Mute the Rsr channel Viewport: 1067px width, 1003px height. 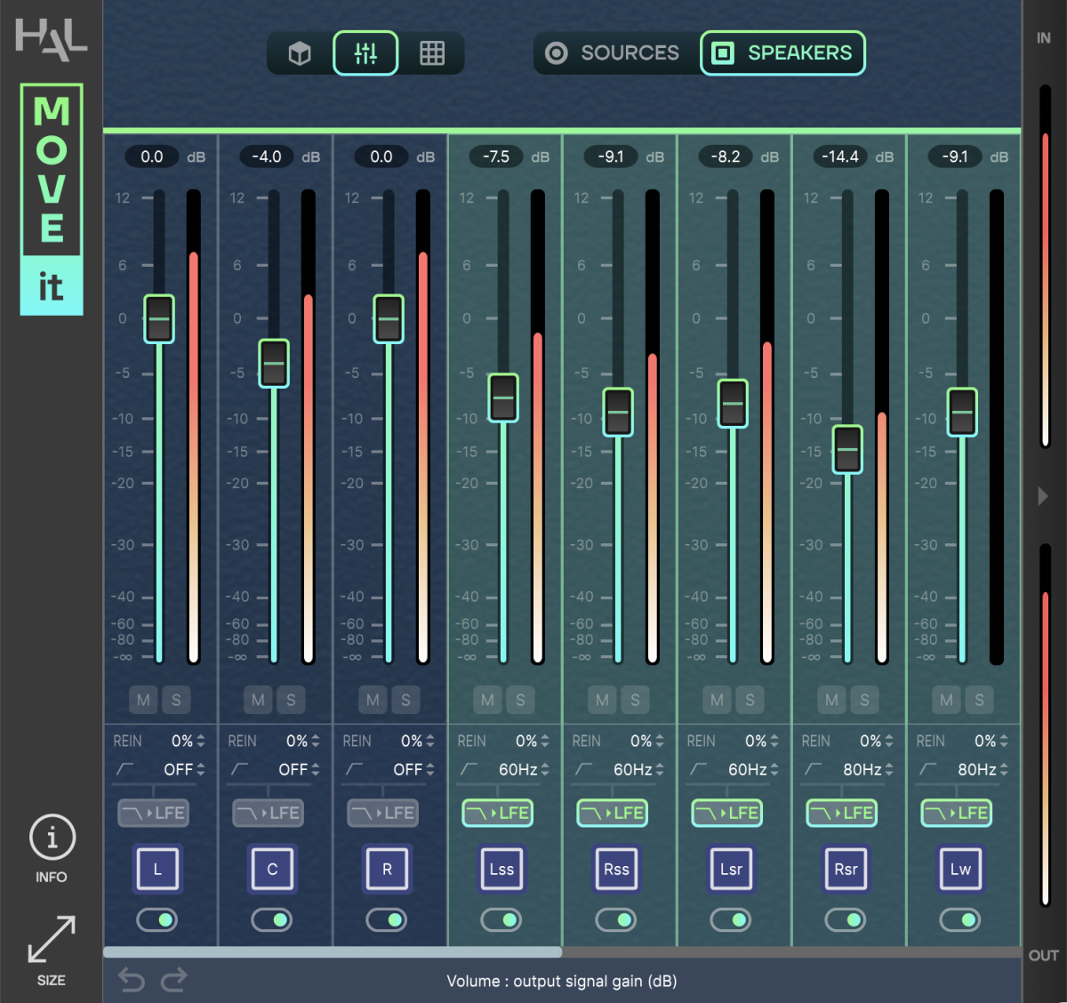click(x=831, y=700)
